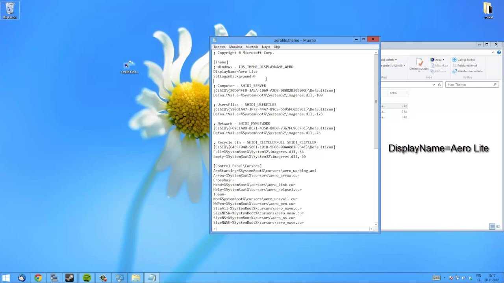The width and height of the screenshot is (504, 283).
Task: Launch Google Chrome from the taskbar
Action: (x=38, y=278)
